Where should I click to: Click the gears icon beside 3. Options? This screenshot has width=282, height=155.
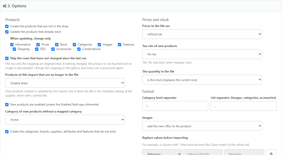point(4,6)
